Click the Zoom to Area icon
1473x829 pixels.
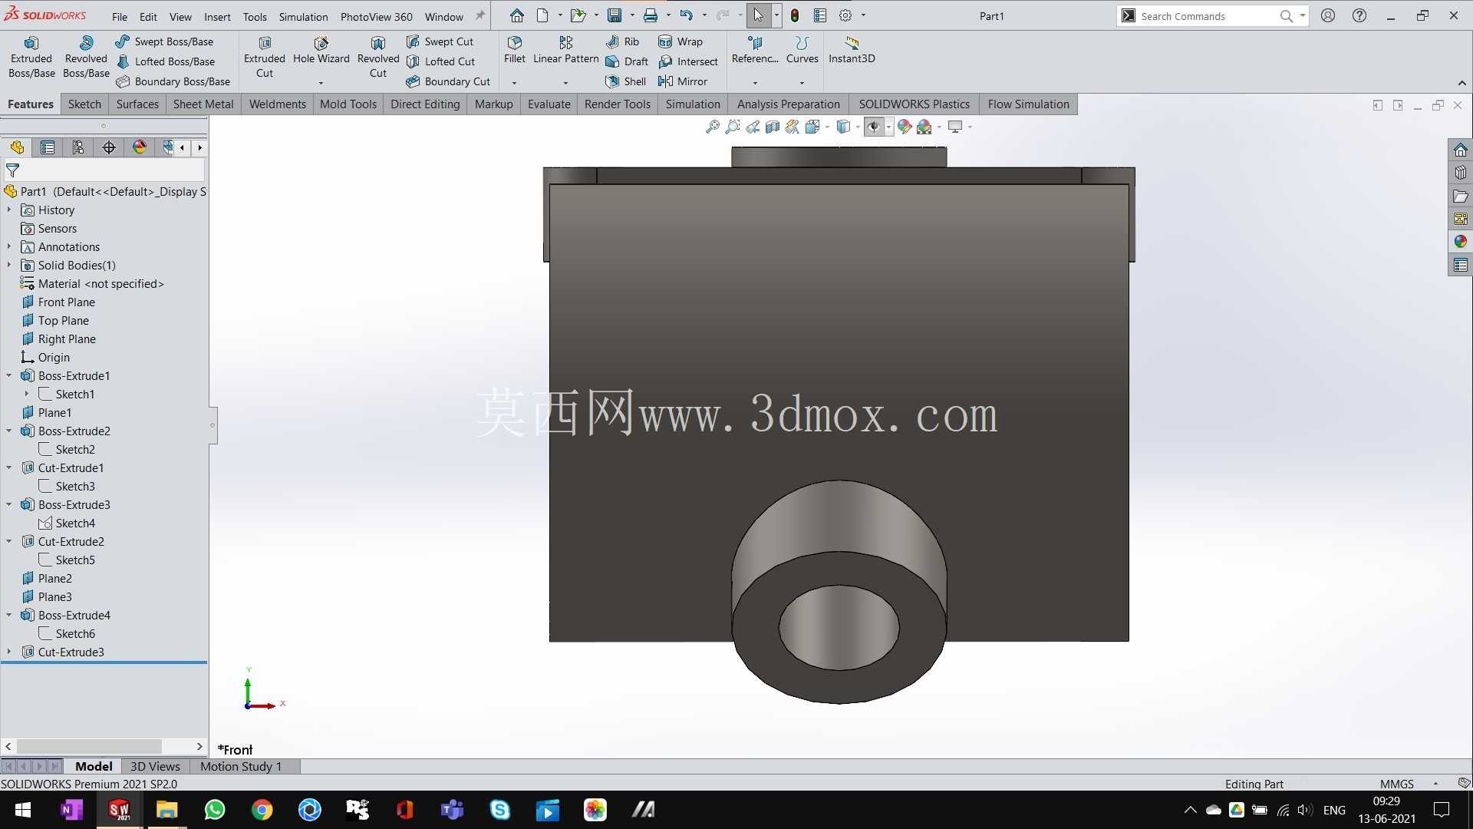coord(733,127)
